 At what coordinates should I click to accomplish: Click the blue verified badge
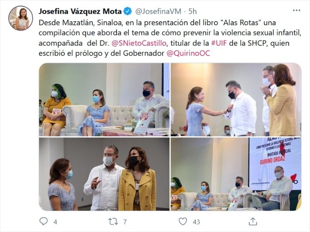(x=128, y=11)
